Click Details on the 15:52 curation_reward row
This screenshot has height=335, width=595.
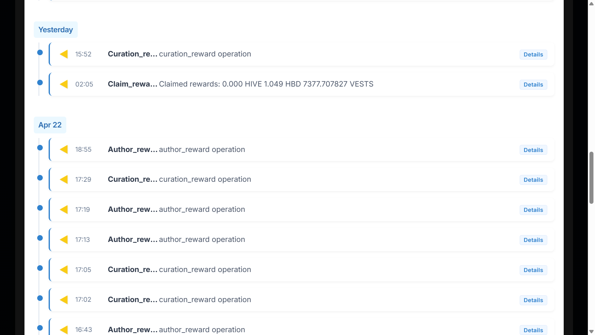(x=533, y=54)
